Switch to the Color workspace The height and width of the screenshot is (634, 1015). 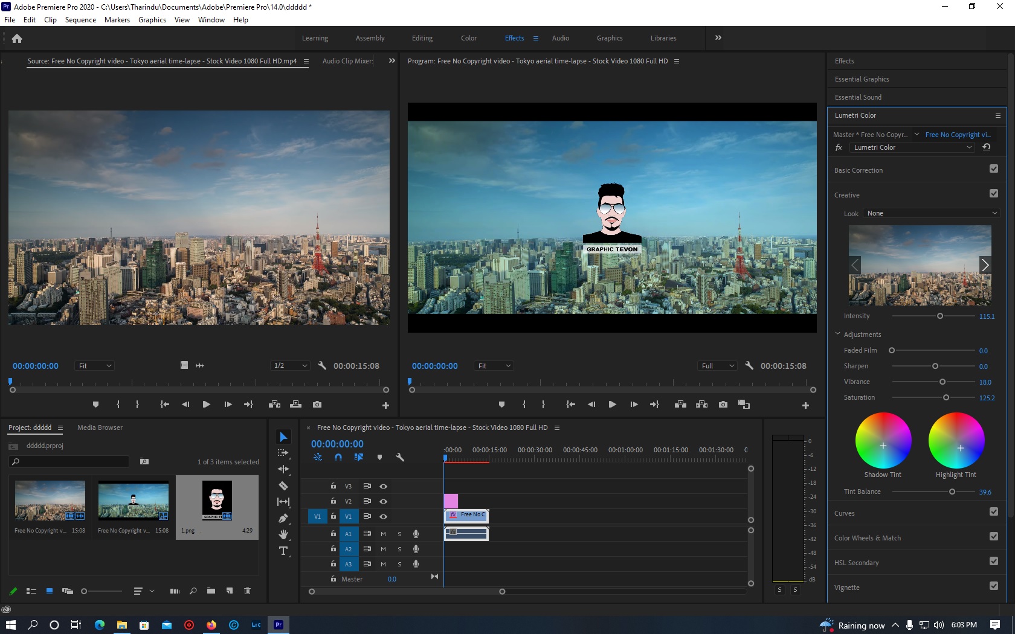[x=469, y=37]
